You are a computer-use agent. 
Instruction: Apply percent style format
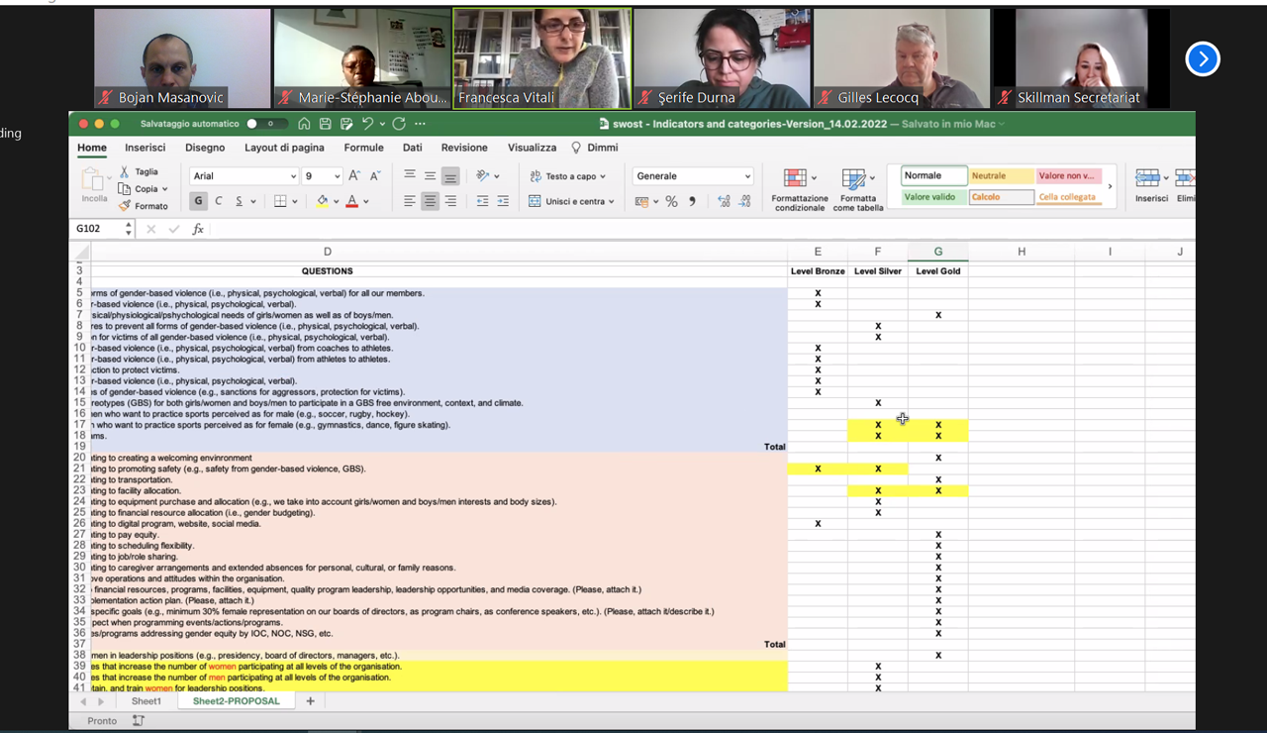tap(671, 201)
